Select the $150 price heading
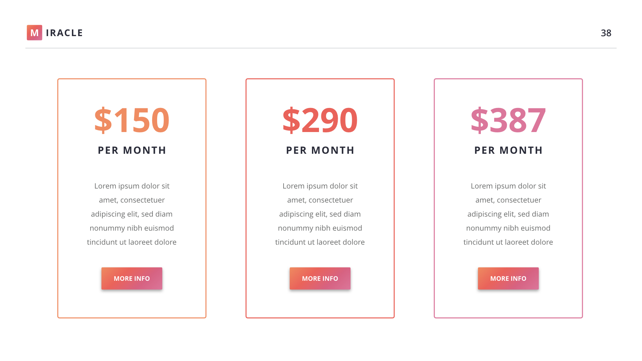642x361 pixels. coord(132,120)
